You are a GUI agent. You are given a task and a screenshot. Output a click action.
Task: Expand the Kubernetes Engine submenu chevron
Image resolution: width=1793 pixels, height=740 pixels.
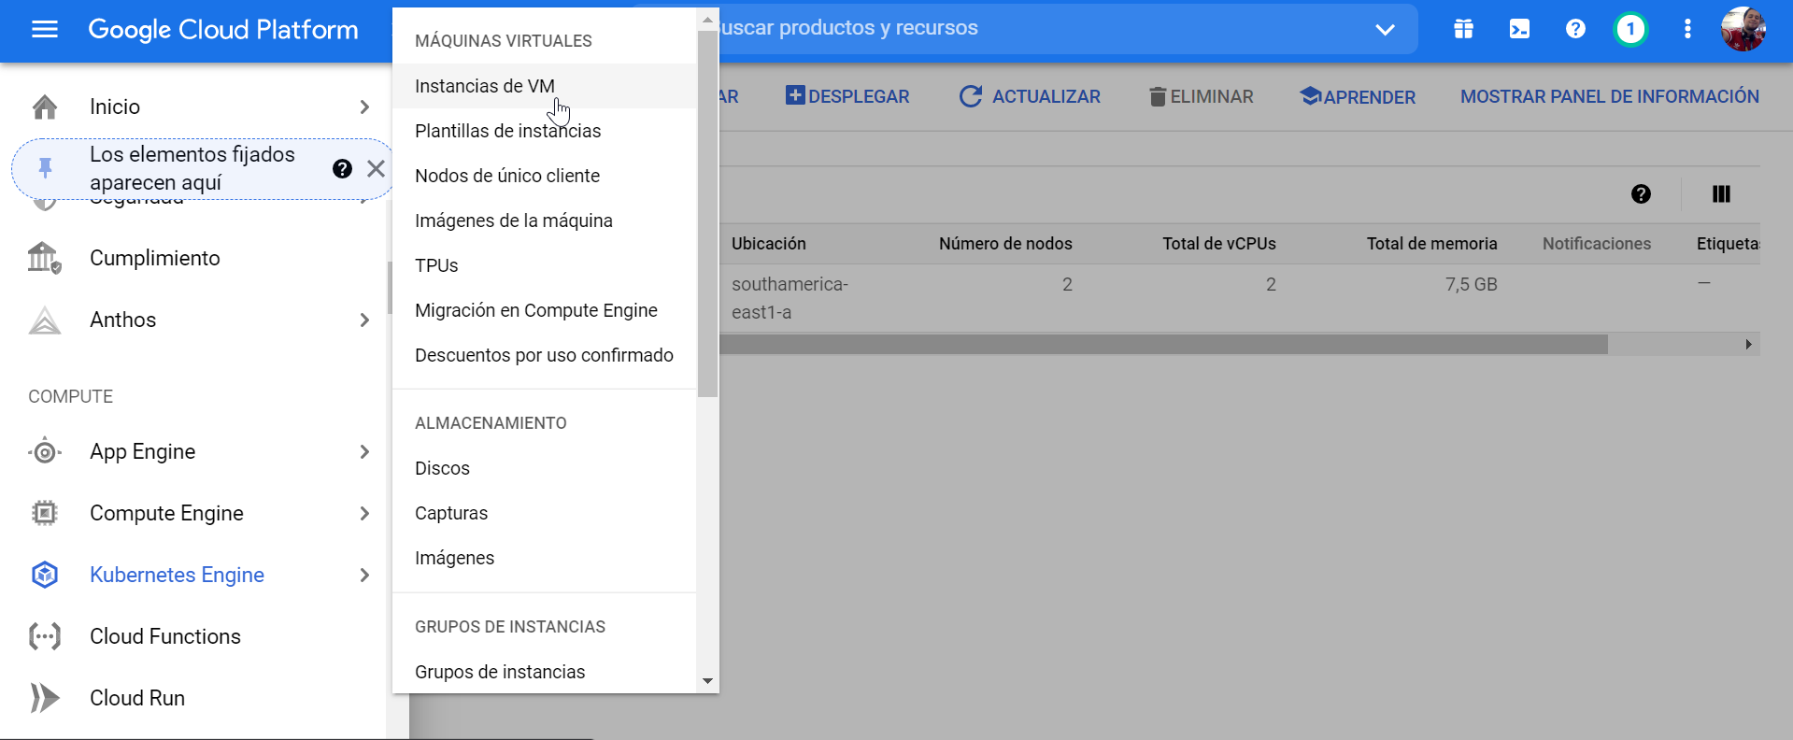364,575
